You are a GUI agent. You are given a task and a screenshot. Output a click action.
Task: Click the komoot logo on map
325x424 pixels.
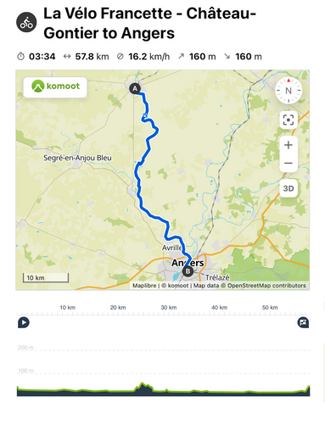[55, 86]
